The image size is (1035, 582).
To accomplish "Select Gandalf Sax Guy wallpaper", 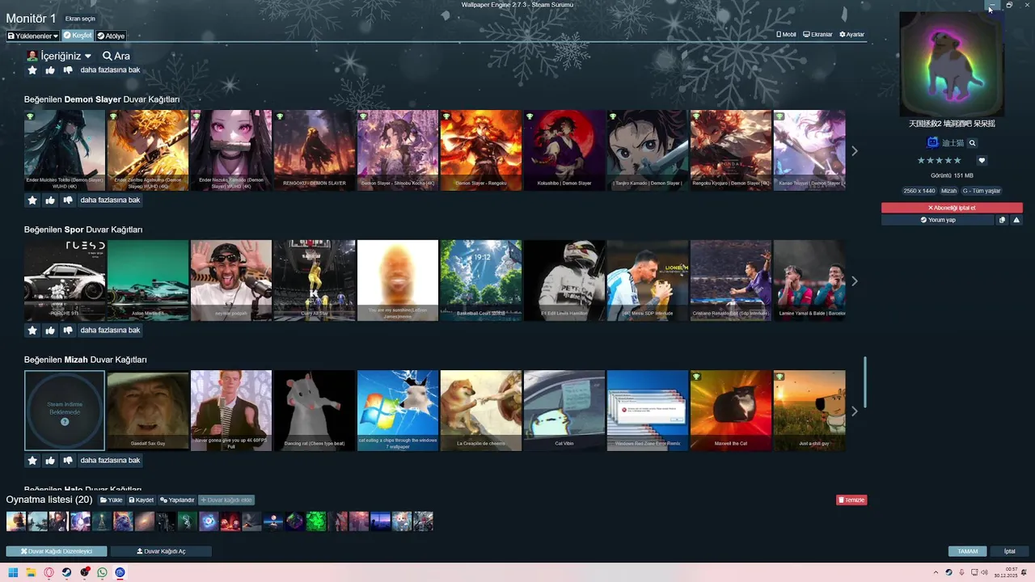I will click(x=148, y=411).
